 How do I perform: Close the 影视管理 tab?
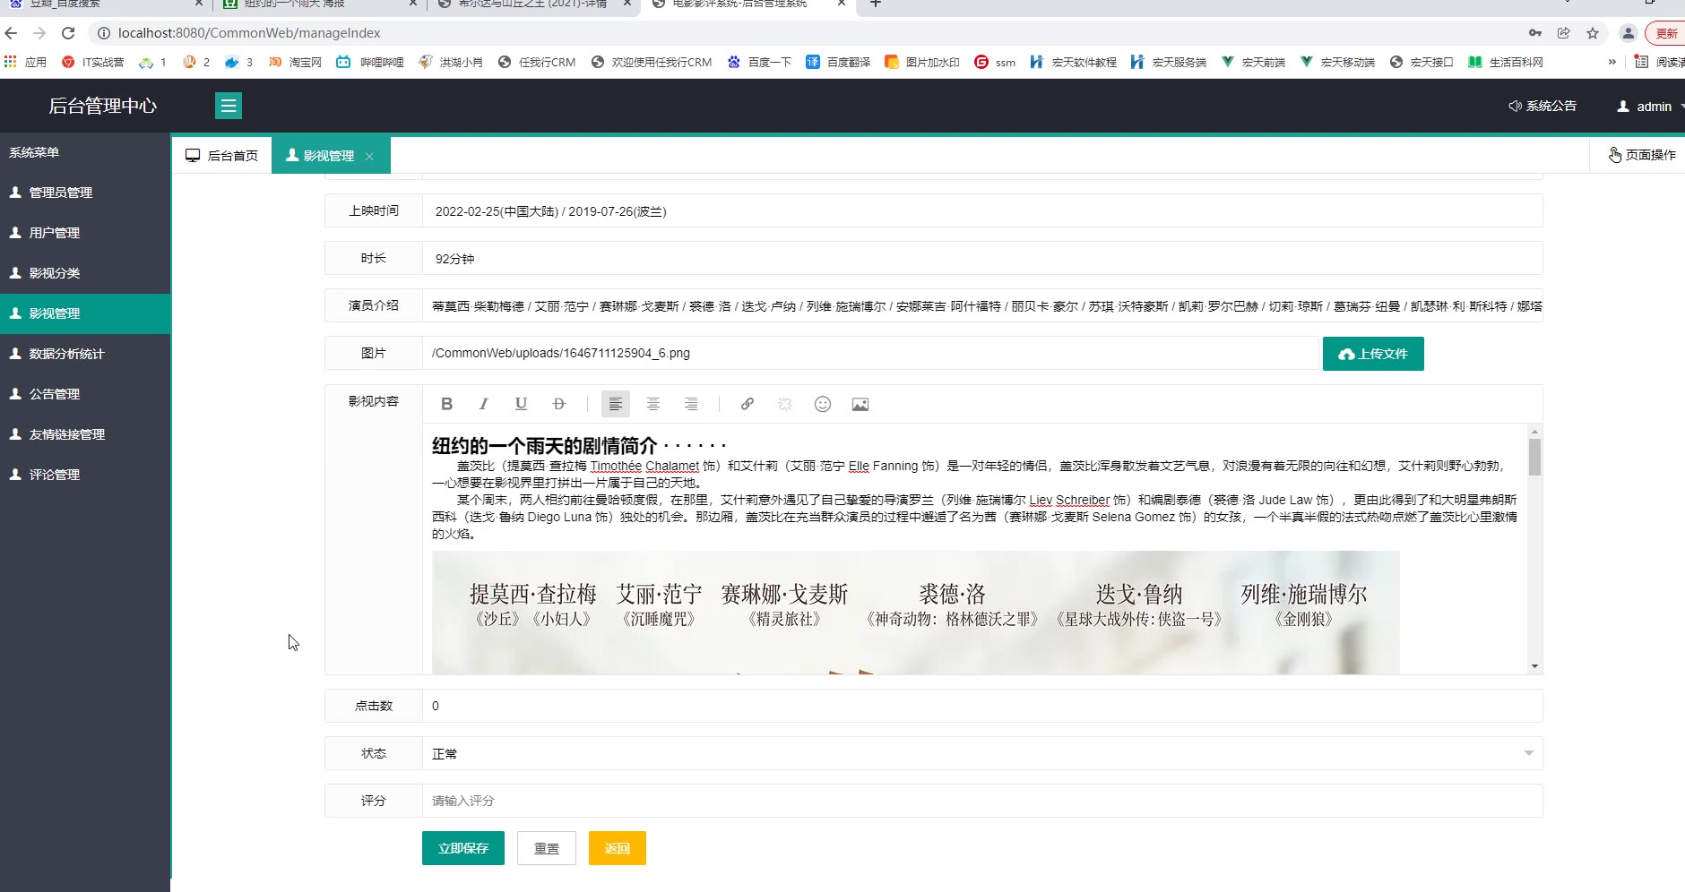[x=369, y=156]
